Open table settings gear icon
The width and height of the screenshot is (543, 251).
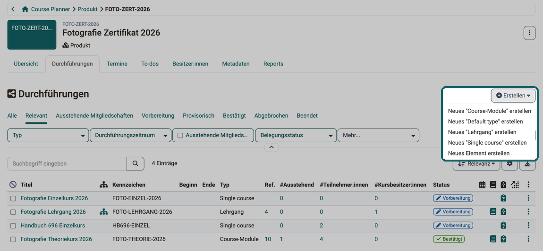[510, 164]
